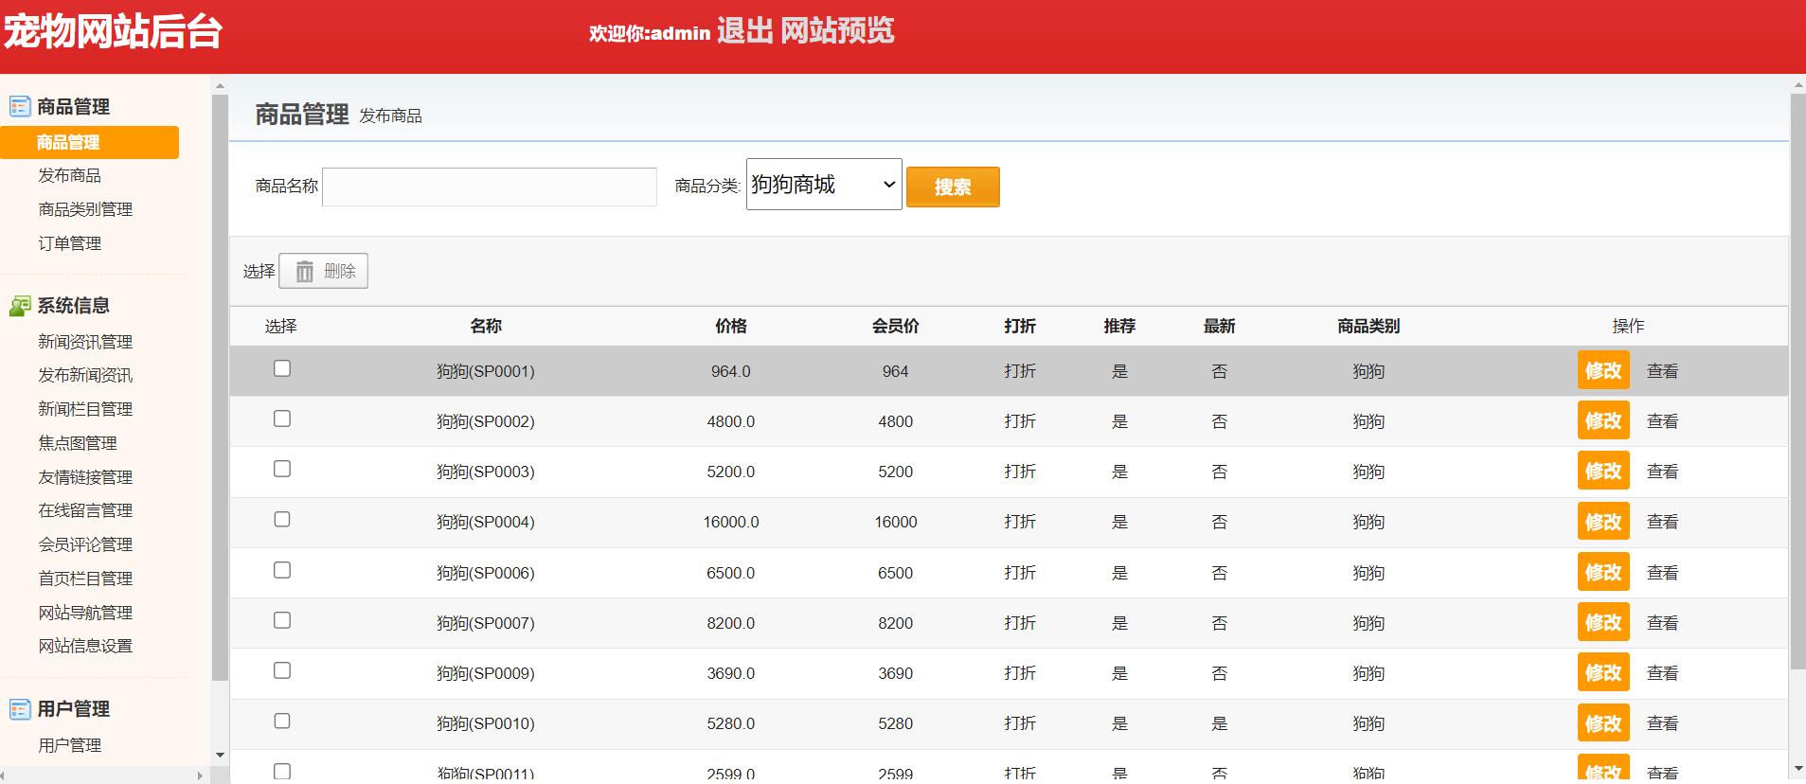Tick the checkbox next to 狗狗(SP0010)
Viewport: 1806px width, 784px height.
282,721
